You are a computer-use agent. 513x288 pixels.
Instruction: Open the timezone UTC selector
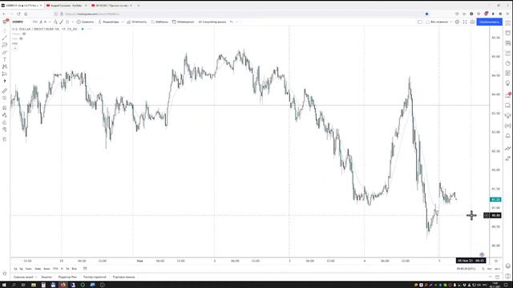467,269
